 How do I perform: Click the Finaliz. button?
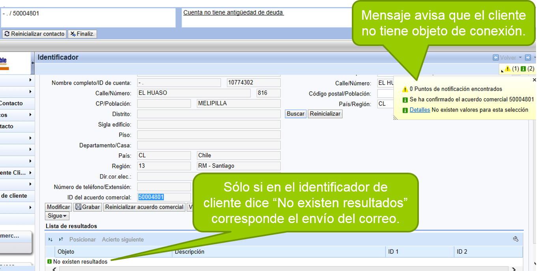click(x=82, y=34)
